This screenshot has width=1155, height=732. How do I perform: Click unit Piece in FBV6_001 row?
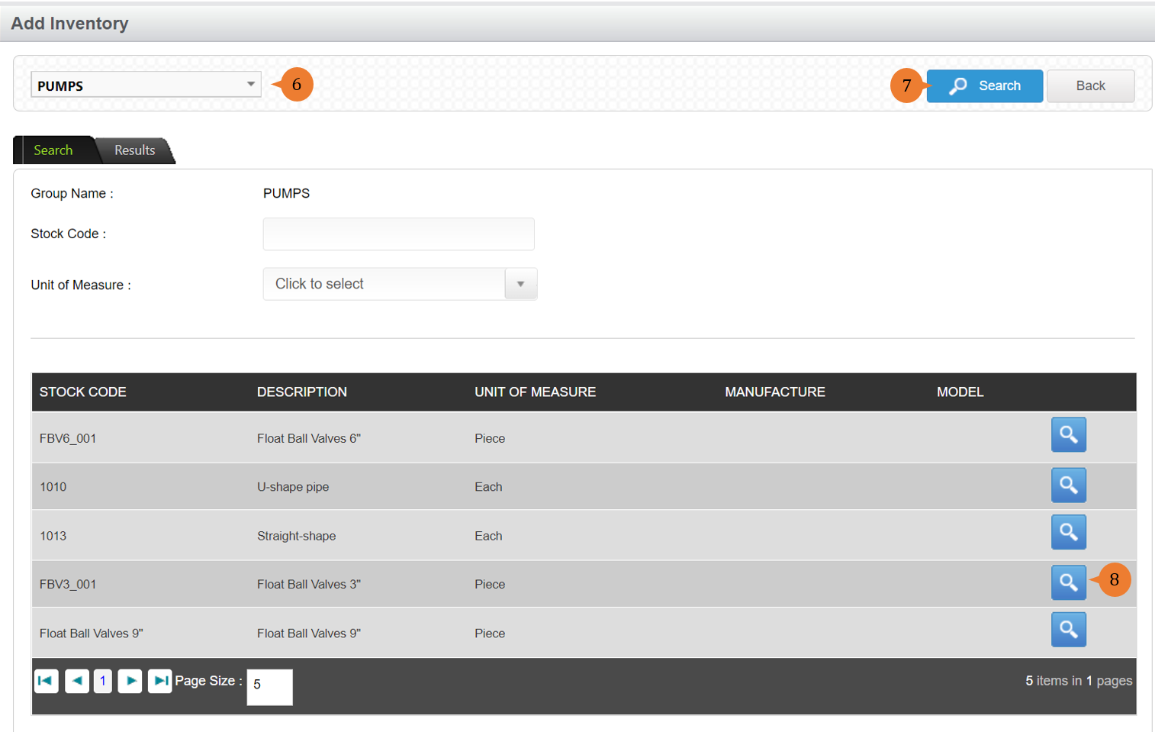(x=490, y=439)
